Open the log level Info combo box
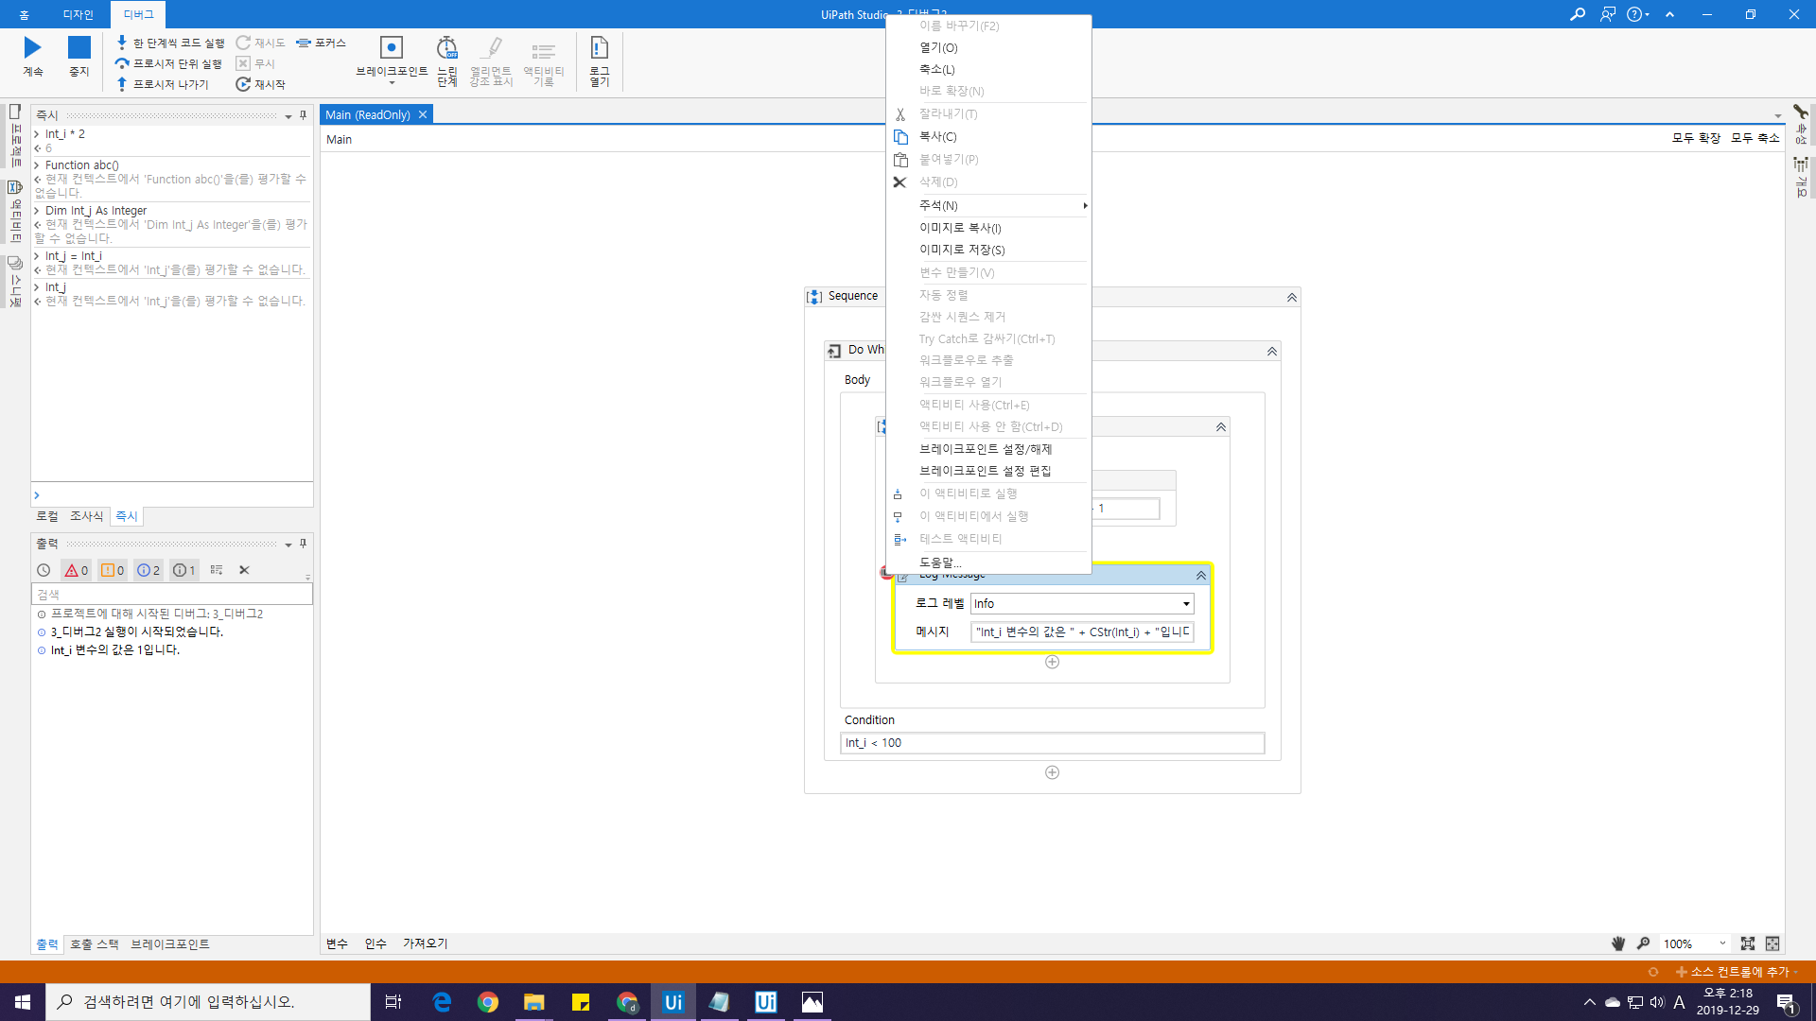The image size is (1816, 1021). 1081,603
